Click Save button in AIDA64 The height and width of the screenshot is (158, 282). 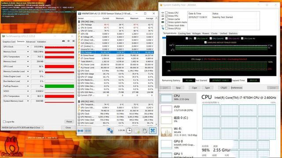coord(208,88)
